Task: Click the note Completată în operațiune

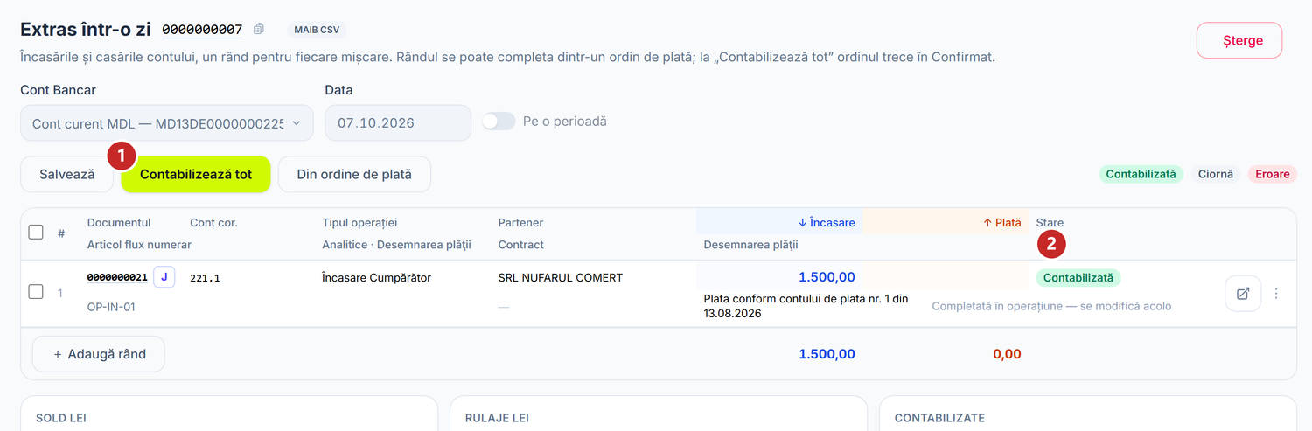Action: pyautogui.click(x=1051, y=306)
